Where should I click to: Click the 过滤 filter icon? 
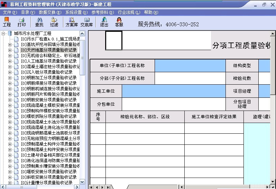tap(54, 22)
